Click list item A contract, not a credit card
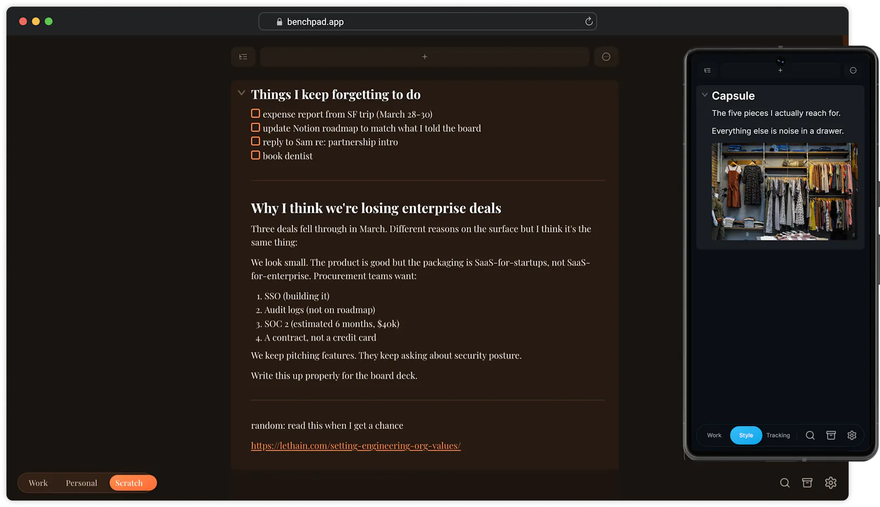 tap(320, 338)
